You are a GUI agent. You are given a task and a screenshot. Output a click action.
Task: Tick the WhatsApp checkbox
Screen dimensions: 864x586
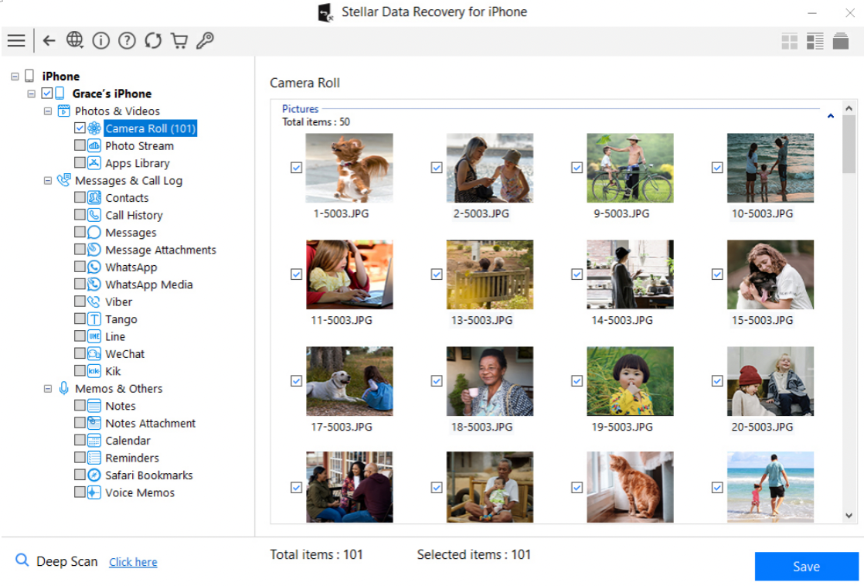(80, 267)
